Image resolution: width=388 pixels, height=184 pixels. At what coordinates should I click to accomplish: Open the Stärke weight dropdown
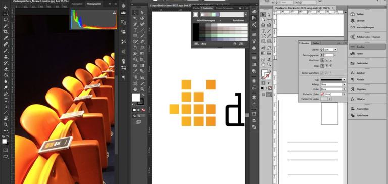pyautogui.click(x=335, y=50)
